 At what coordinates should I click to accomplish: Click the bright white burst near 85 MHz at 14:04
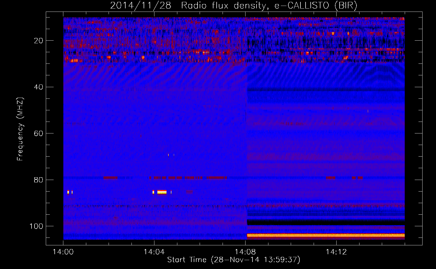pyautogui.click(x=162, y=192)
